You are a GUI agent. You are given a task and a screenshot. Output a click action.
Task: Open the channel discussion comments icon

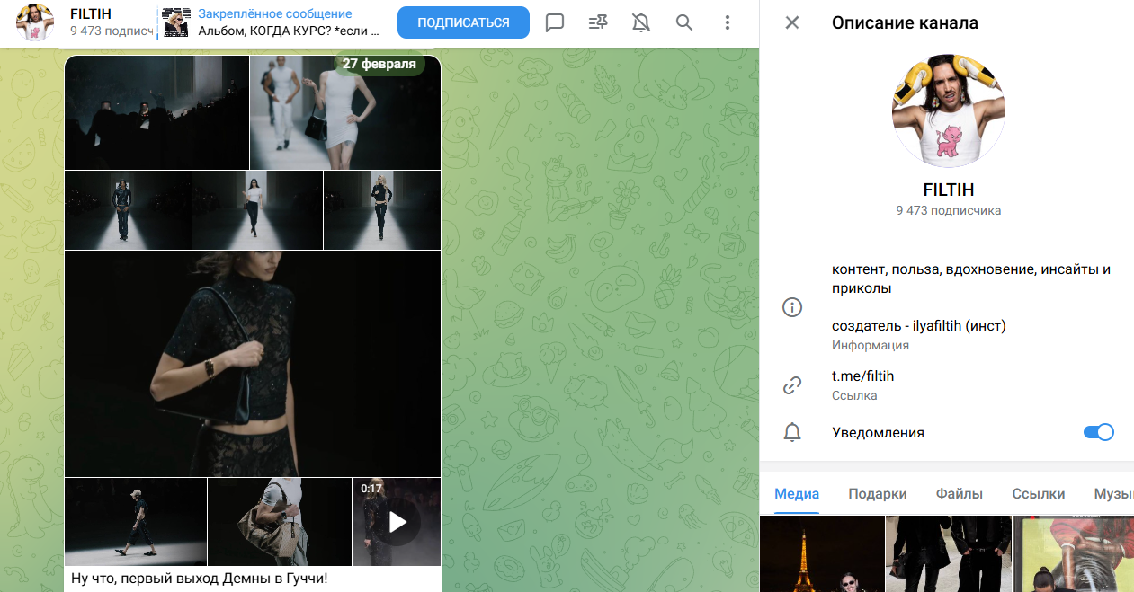click(555, 22)
